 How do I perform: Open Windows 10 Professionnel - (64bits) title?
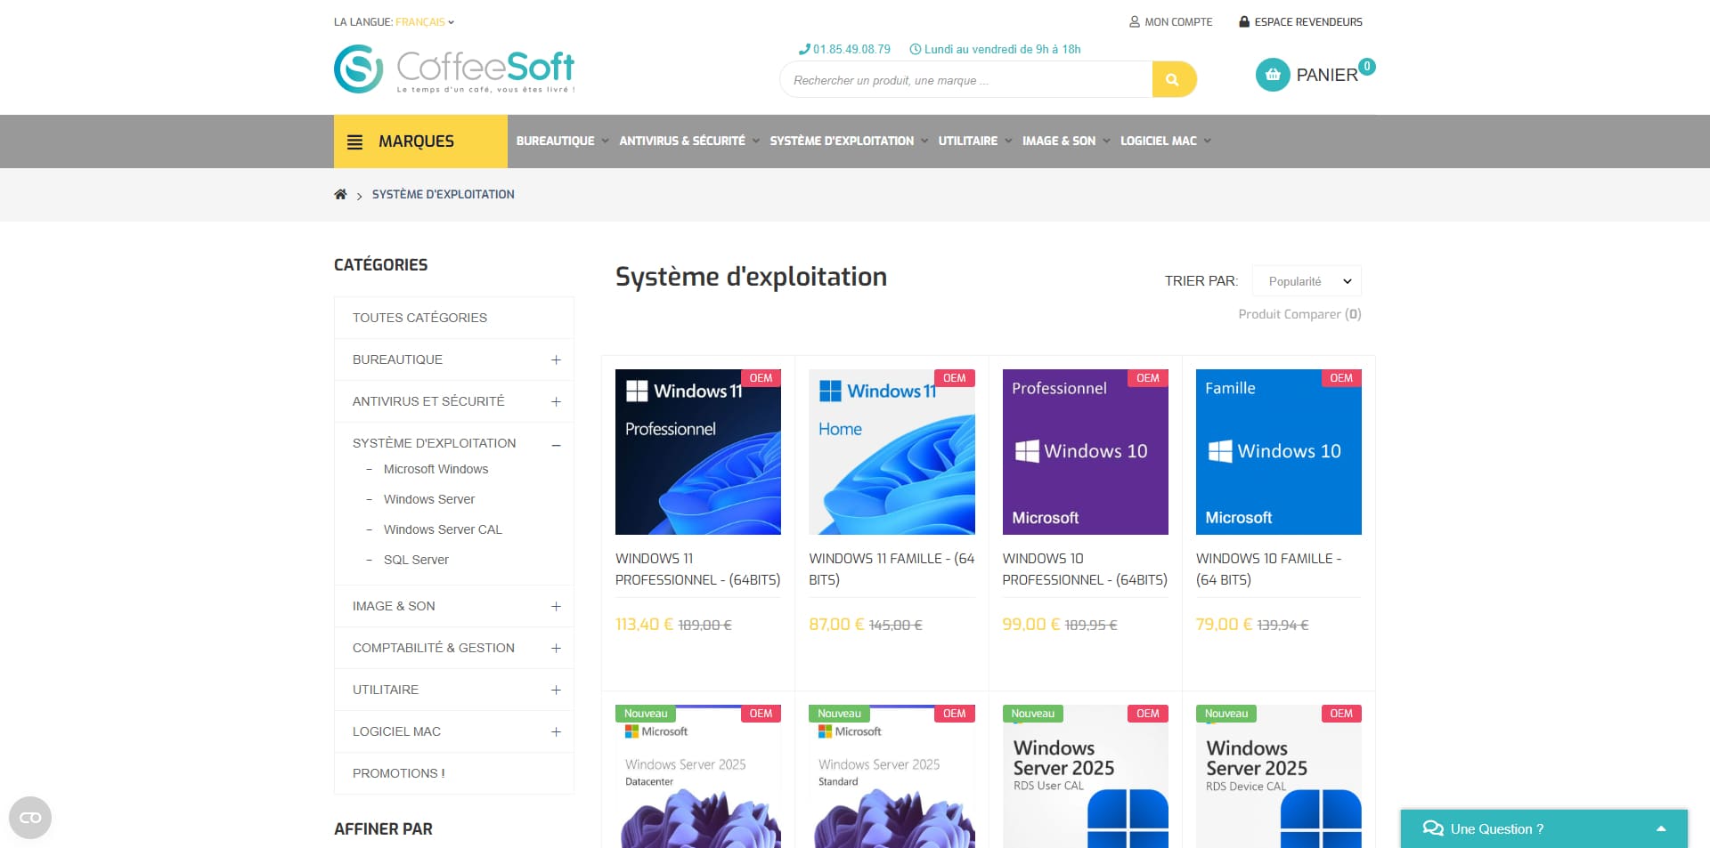click(x=1085, y=569)
